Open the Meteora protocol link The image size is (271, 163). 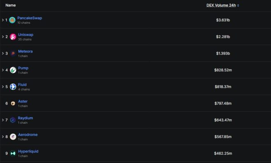[25, 51]
